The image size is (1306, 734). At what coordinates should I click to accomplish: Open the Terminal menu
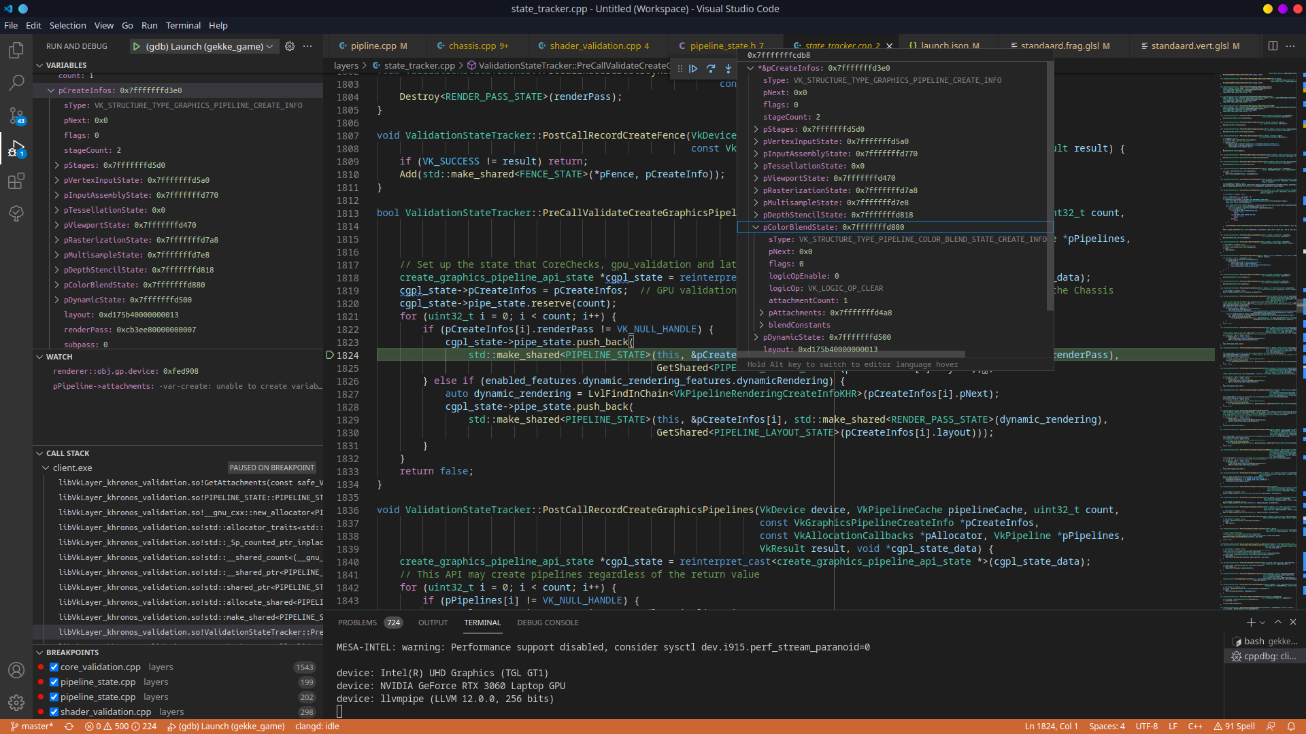tap(182, 25)
